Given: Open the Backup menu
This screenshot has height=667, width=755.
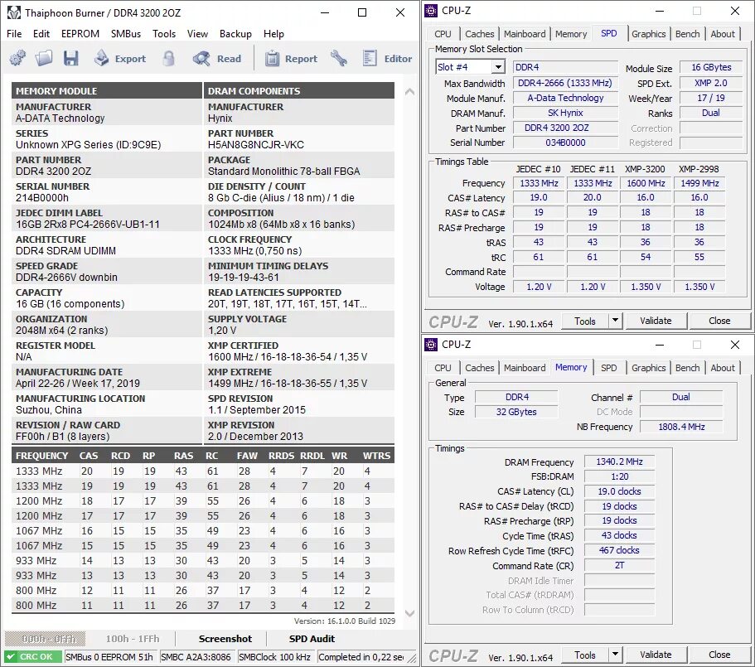Looking at the screenshot, I should pyautogui.click(x=235, y=34).
